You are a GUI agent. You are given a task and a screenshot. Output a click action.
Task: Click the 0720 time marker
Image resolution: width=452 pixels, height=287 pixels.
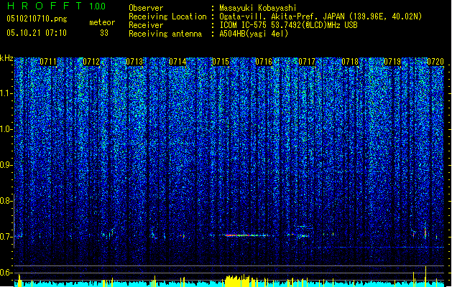(435, 62)
